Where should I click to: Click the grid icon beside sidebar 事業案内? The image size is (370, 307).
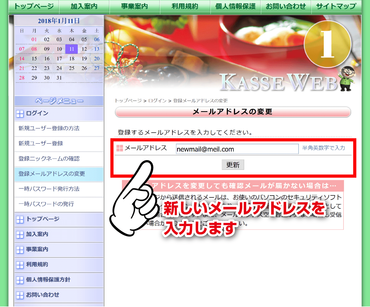[20, 250]
